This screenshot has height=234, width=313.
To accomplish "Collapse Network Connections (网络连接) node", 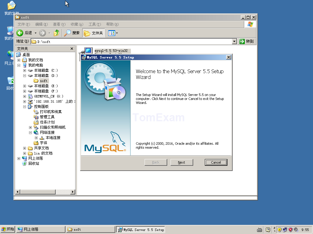I will (x=30, y=133).
